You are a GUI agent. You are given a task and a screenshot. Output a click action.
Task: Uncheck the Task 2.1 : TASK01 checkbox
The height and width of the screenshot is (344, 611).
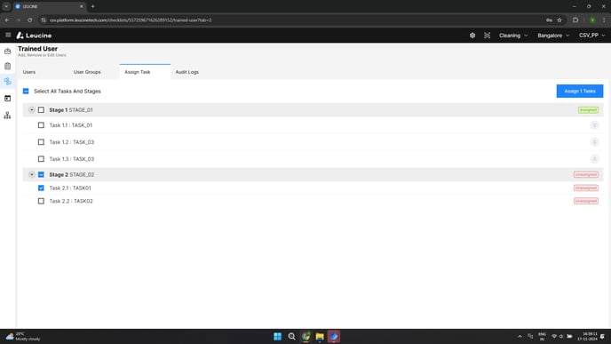(x=41, y=188)
